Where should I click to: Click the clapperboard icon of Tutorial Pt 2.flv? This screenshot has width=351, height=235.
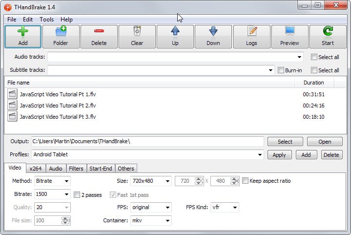(x=12, y=105)
